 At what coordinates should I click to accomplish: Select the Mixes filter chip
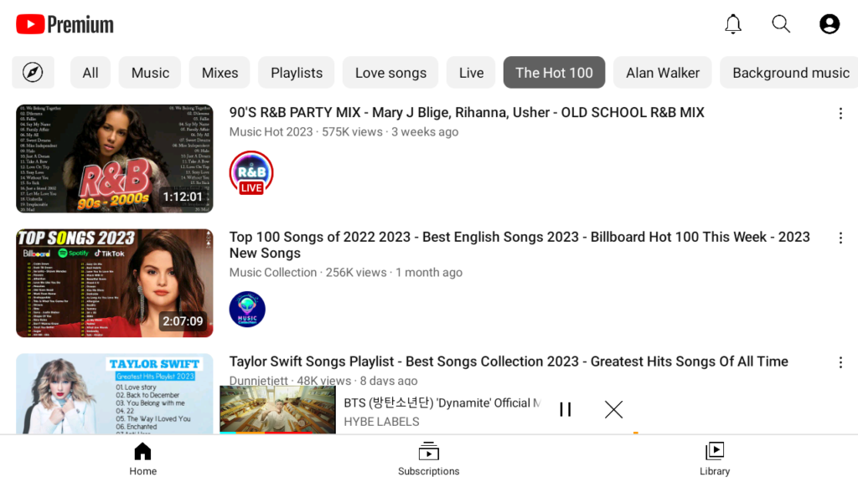point(220,72)
